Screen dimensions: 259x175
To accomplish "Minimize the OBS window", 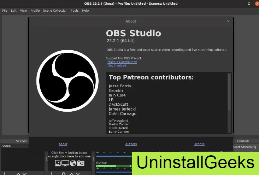I will tap(241, 4).
